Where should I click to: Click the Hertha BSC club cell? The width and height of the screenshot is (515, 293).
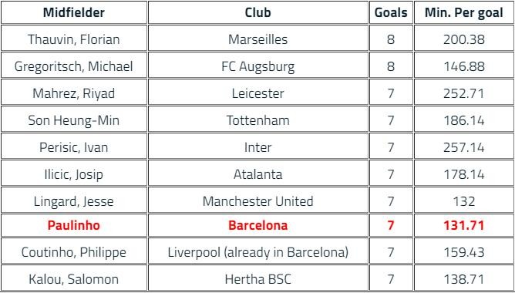pos(257,279)
